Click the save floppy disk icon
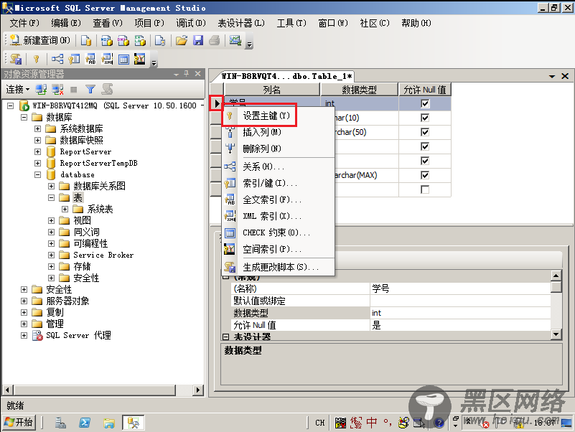 click(198, 40)
